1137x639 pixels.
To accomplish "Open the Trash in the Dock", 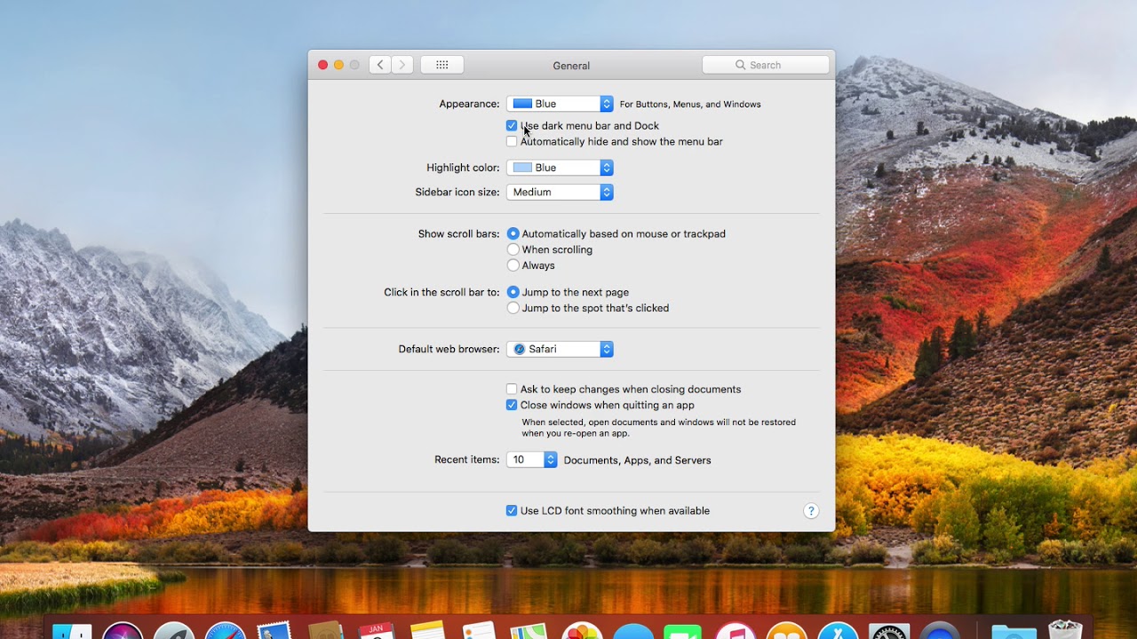I will point(1065,630).
